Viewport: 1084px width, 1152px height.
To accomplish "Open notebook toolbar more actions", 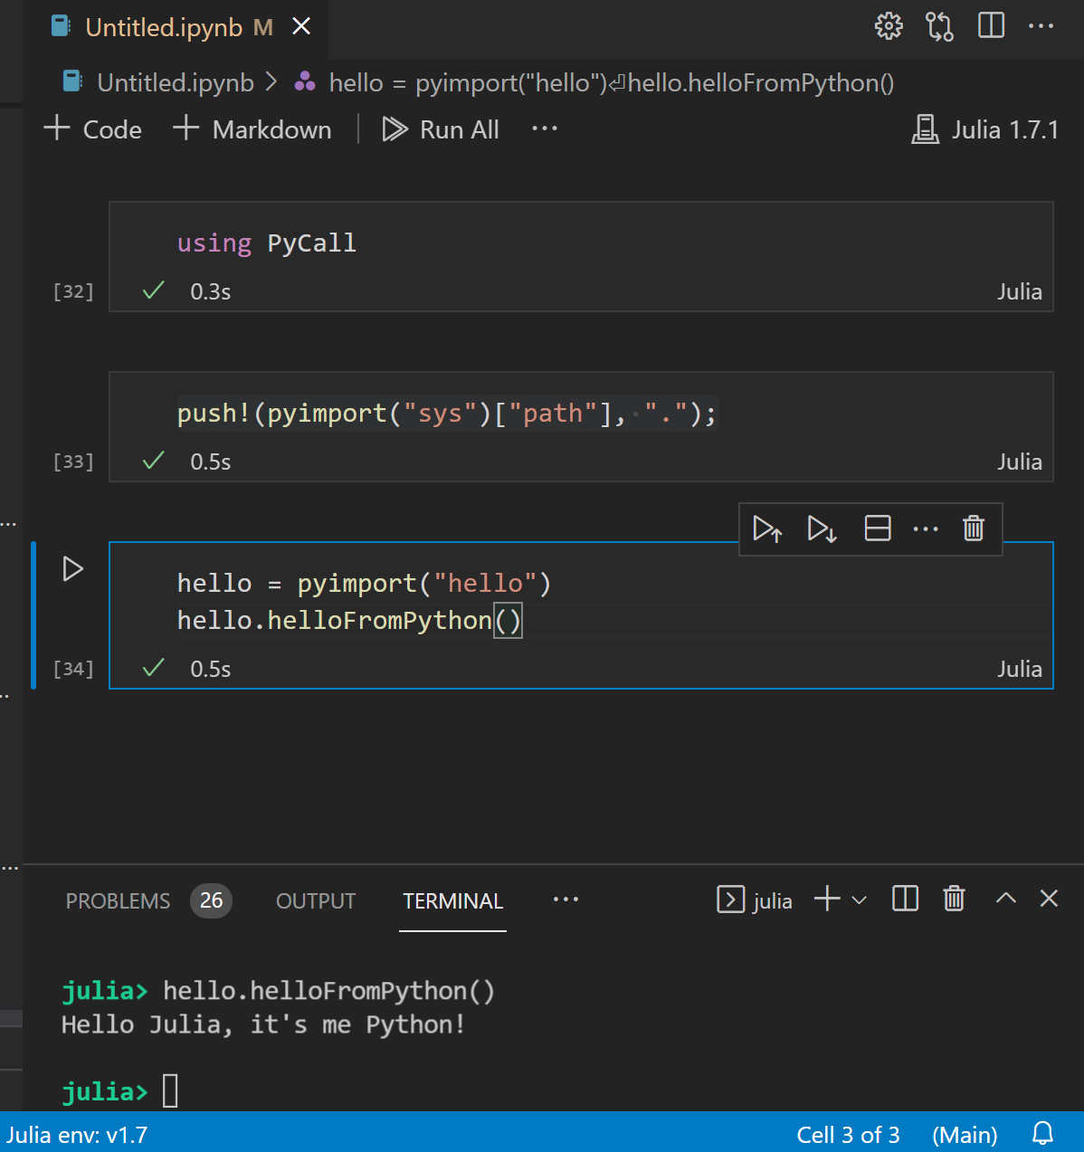I will coord(545,129).
